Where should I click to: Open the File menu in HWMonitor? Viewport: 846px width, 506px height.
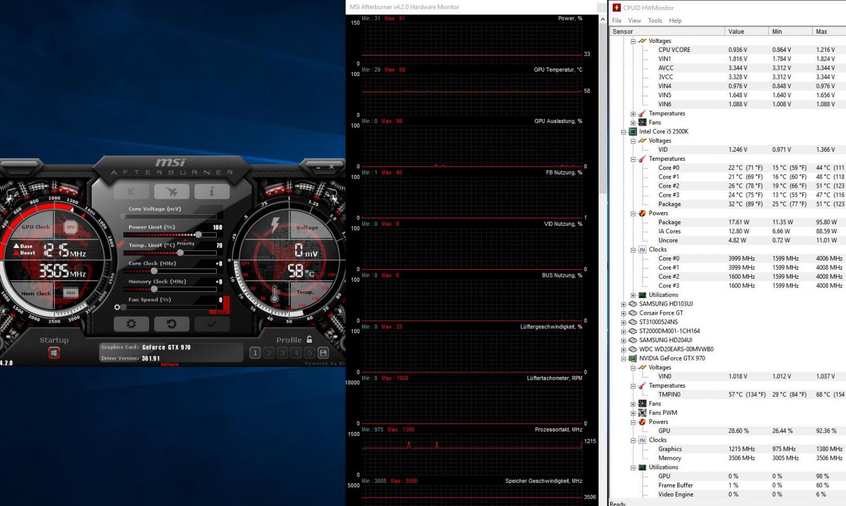[x=617, y=21]
